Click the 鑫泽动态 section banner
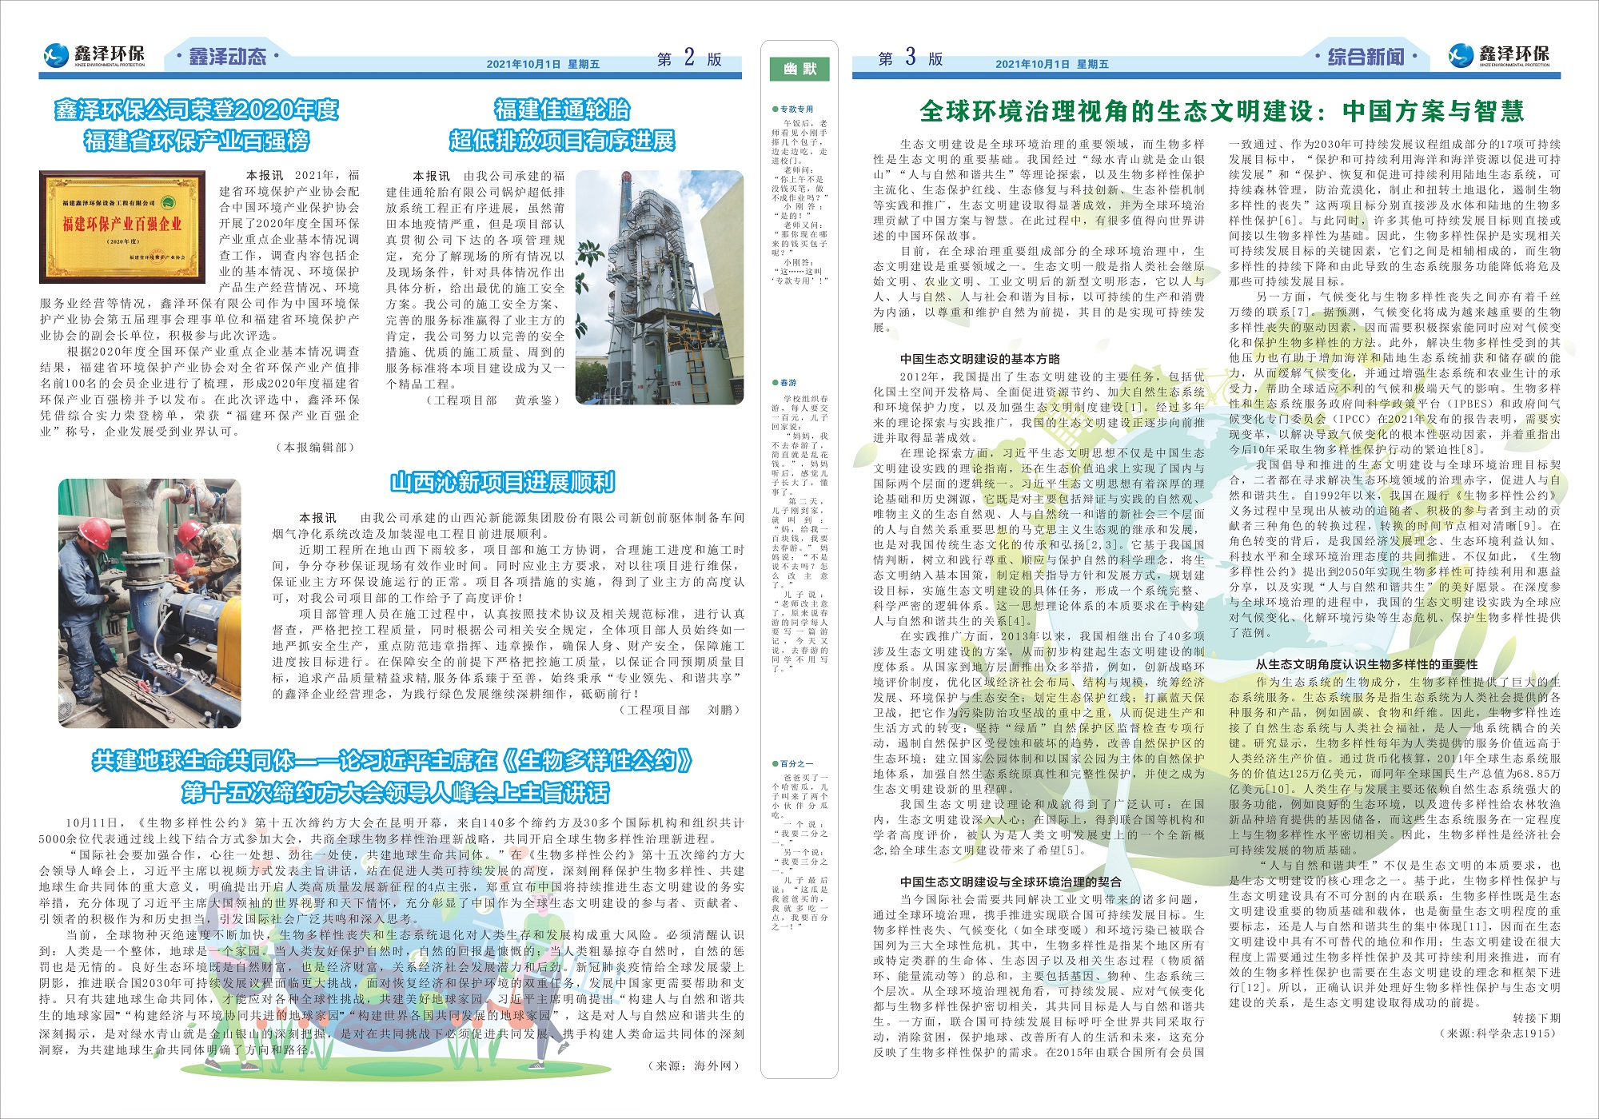The image size is (1599, 1119). coord(227,56)
